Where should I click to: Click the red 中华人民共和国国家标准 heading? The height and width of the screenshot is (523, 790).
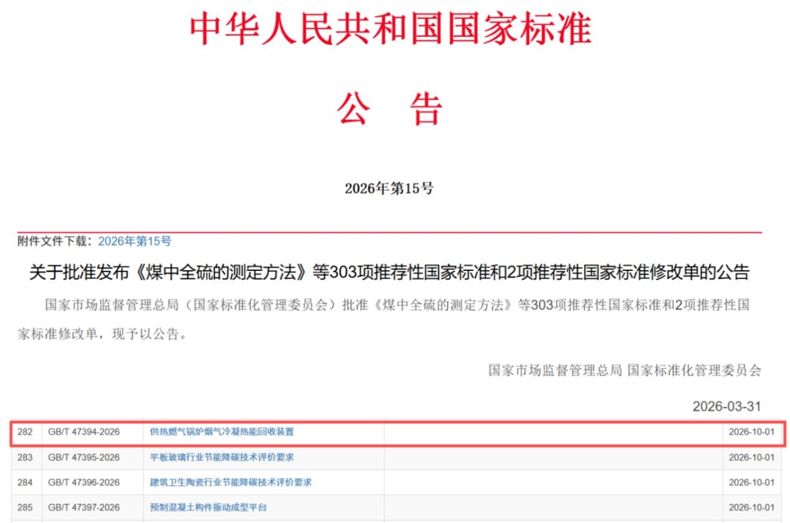point(390,29)
